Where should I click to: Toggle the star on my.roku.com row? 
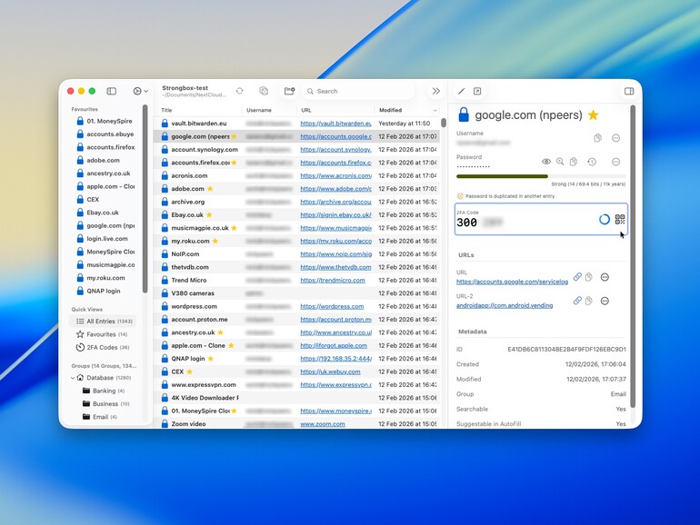(x=215, y=241)
